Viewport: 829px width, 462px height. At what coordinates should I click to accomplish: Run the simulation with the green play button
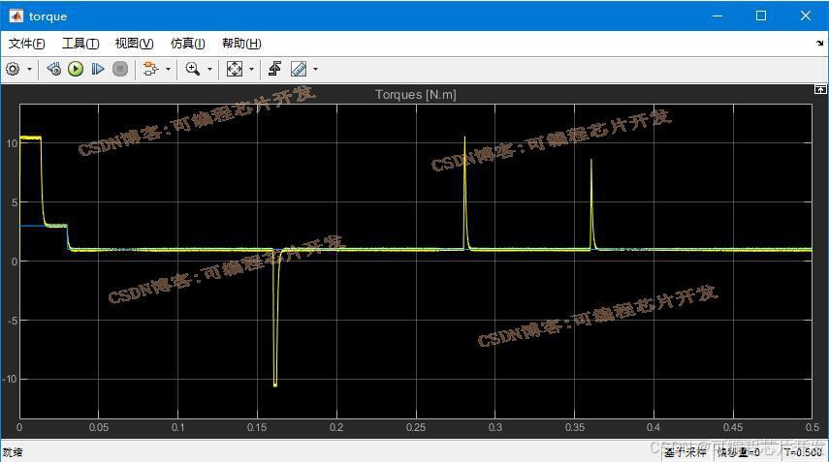click(x=76, y=69)
